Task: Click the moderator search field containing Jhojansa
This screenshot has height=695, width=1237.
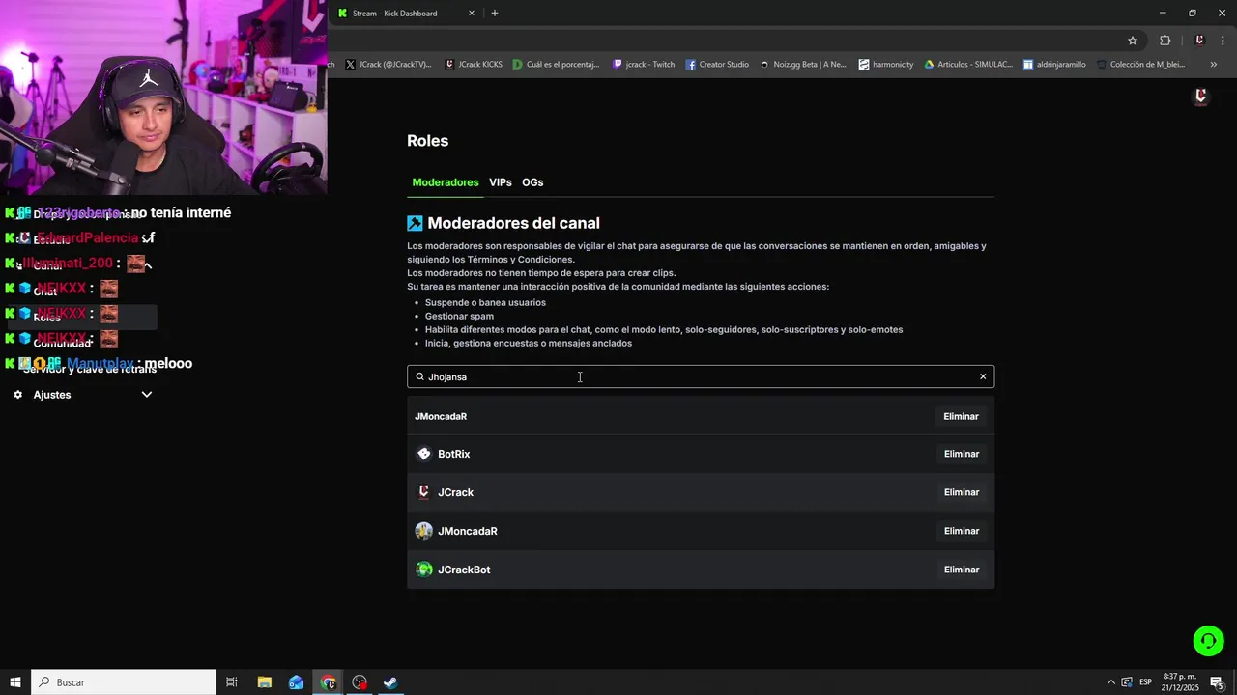Action: point(701,376)
